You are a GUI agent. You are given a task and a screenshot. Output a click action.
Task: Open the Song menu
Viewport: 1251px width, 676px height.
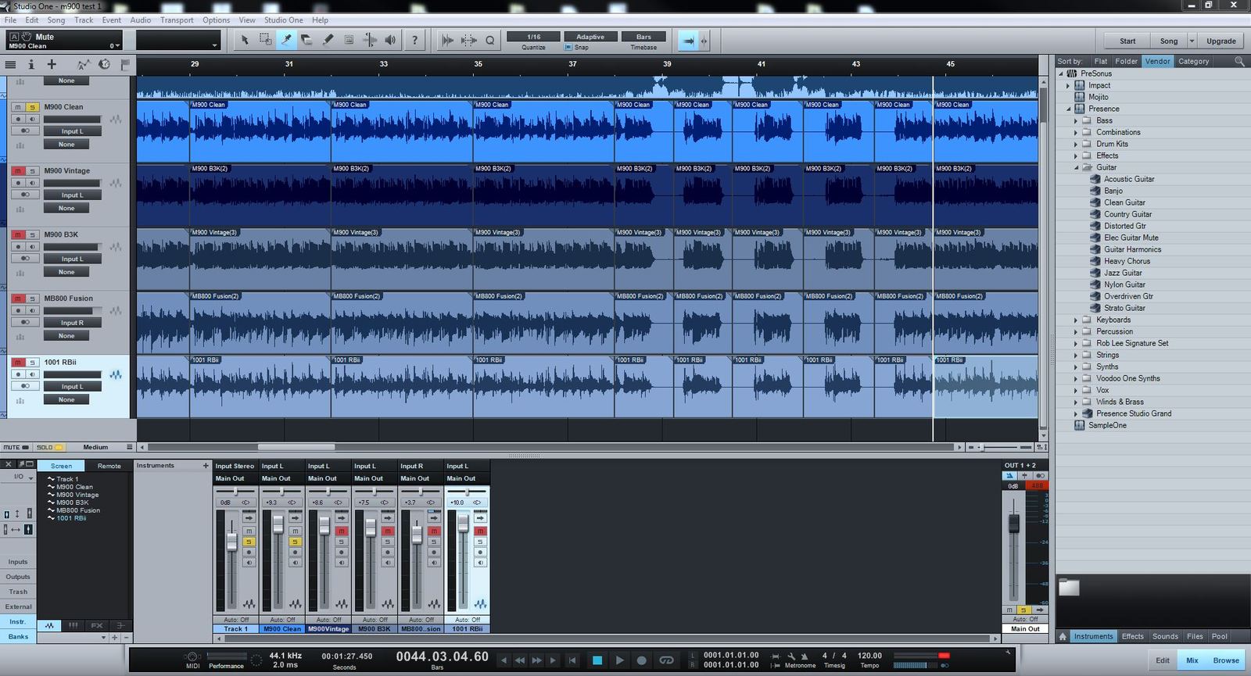pyautogui.click(x=56, y=20)
